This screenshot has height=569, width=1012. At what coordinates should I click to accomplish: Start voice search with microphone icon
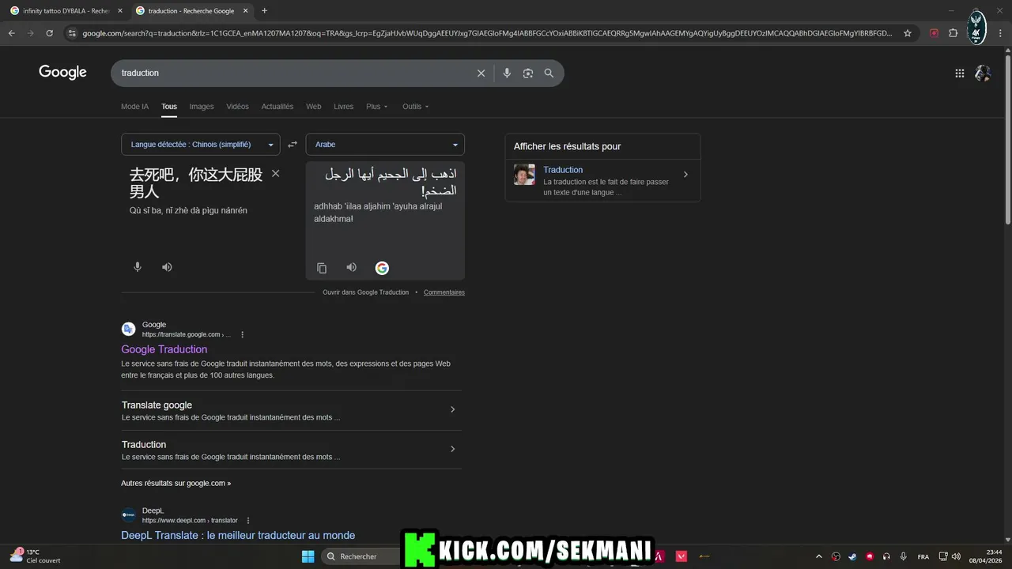point(507,73)
